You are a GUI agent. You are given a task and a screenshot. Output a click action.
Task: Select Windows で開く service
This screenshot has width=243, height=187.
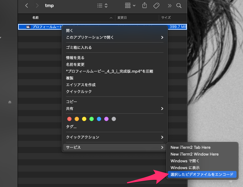(202, 161)
